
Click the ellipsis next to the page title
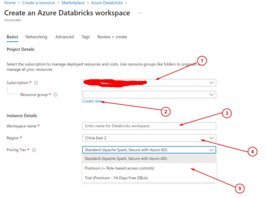pos(140,13)
